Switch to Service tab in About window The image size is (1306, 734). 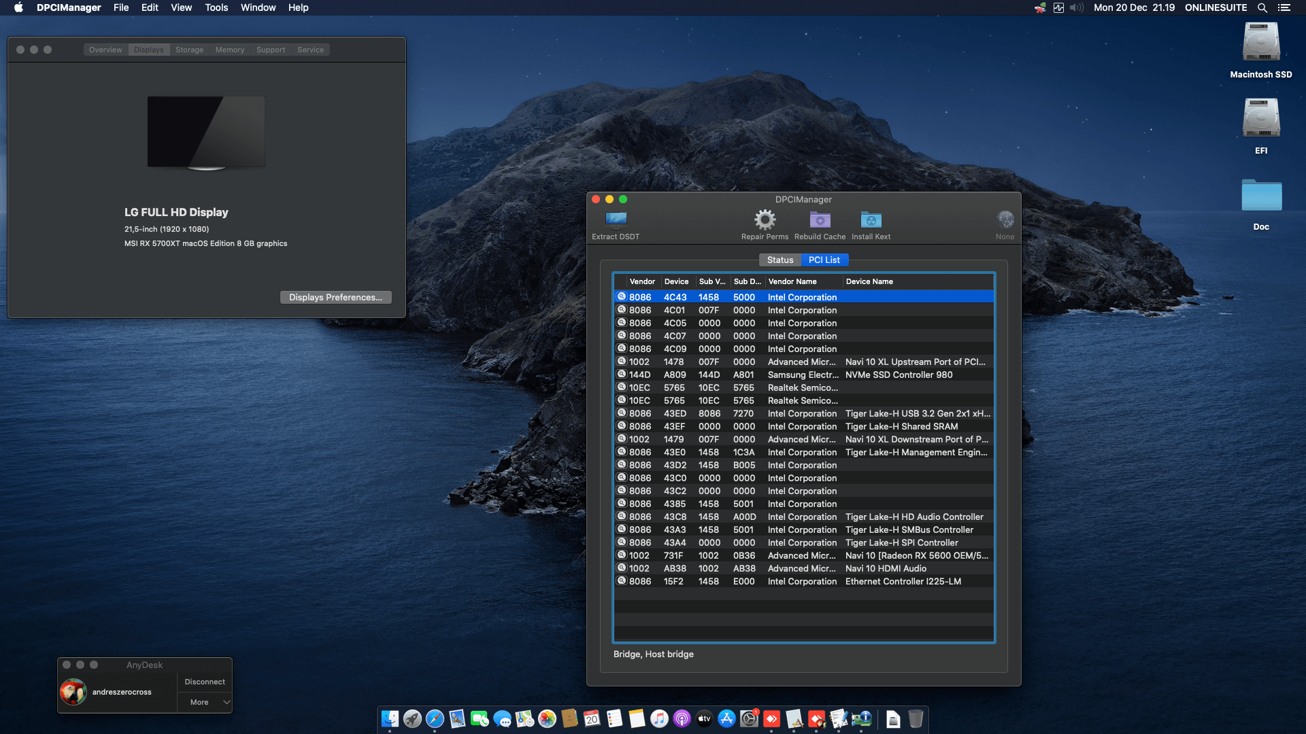coord(310,50)
